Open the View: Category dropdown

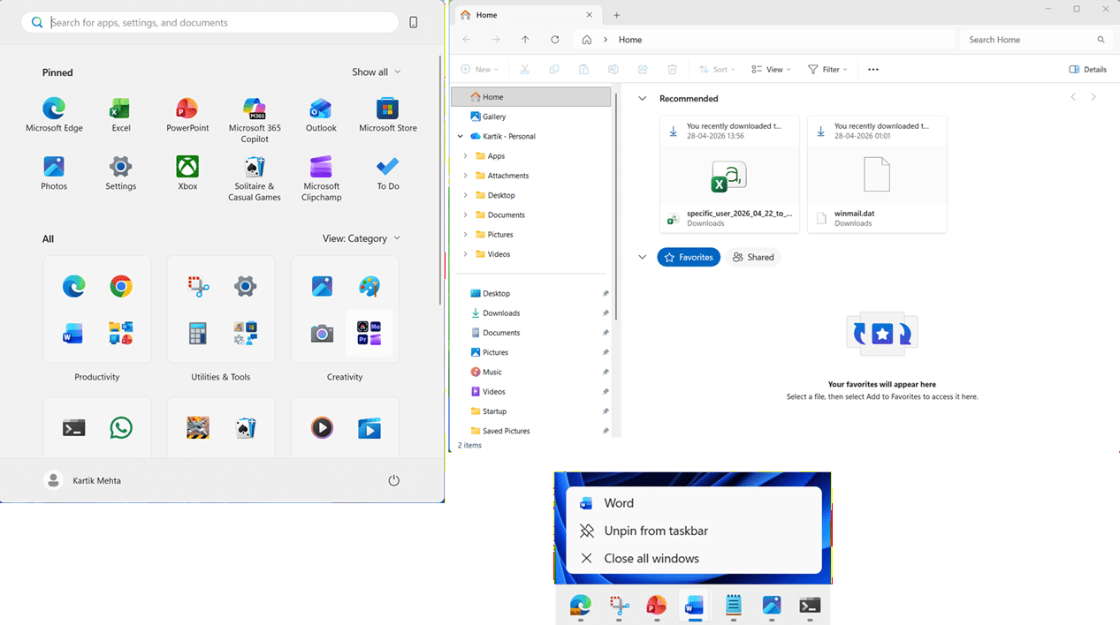[362, 238]
